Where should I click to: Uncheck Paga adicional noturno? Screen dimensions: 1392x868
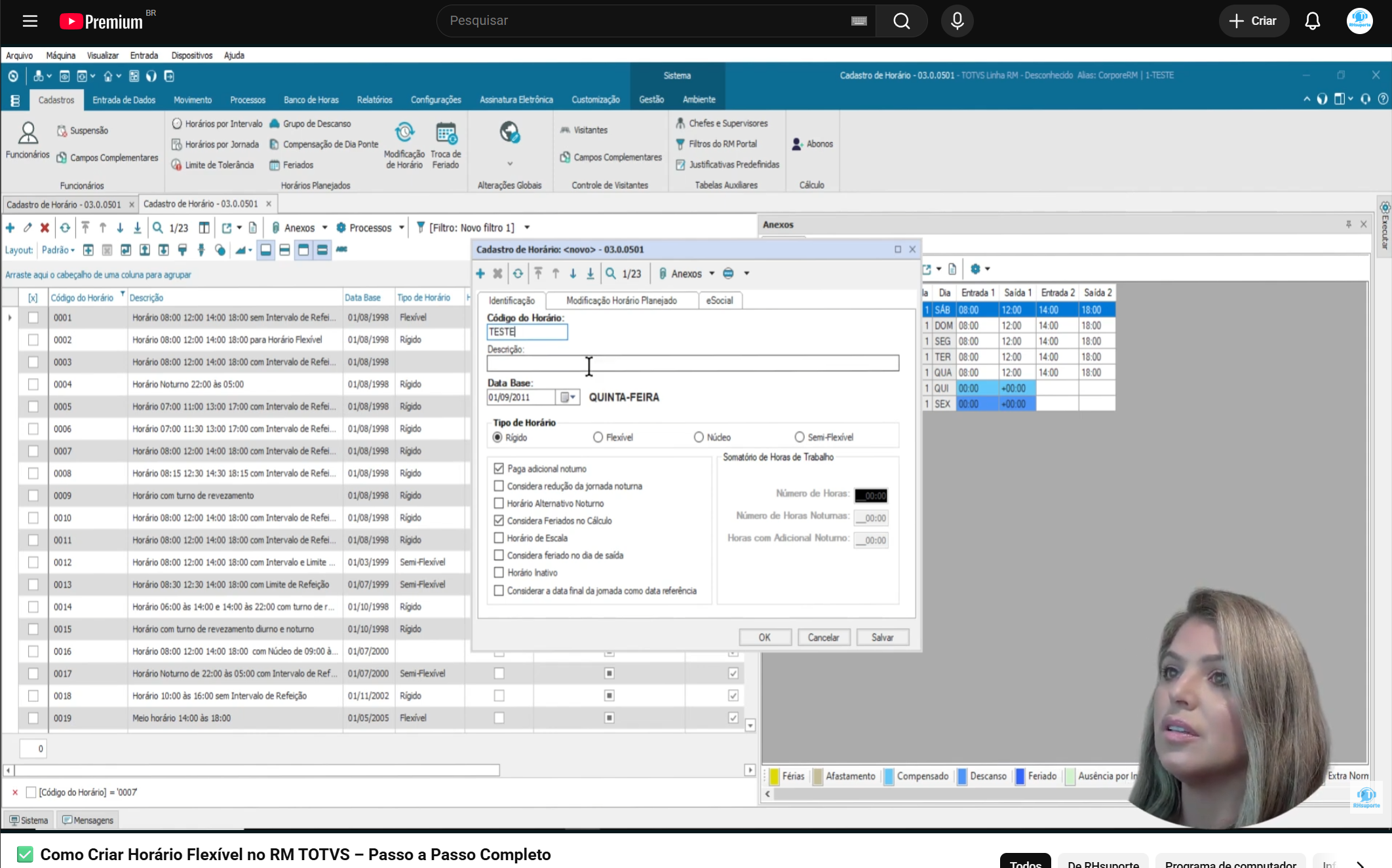(x=499, y=468)
